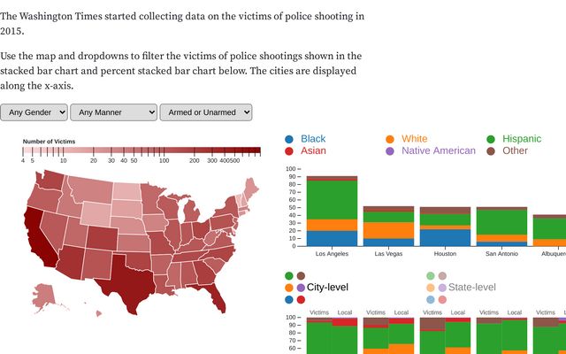Click Washington state on the map
Viewport: 566px width, 354px height.
(x=52, y=180)
